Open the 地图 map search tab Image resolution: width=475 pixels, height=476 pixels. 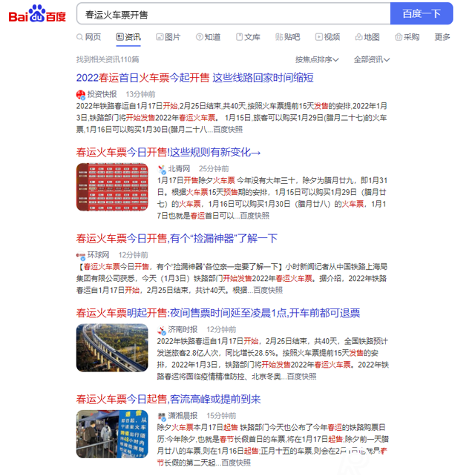pos(367,37)
